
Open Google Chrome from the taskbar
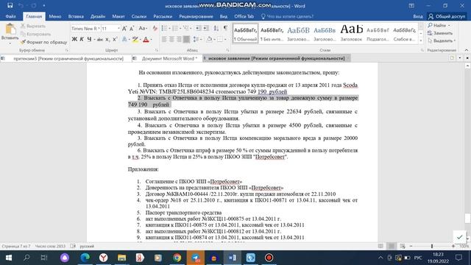coord(177,258)
